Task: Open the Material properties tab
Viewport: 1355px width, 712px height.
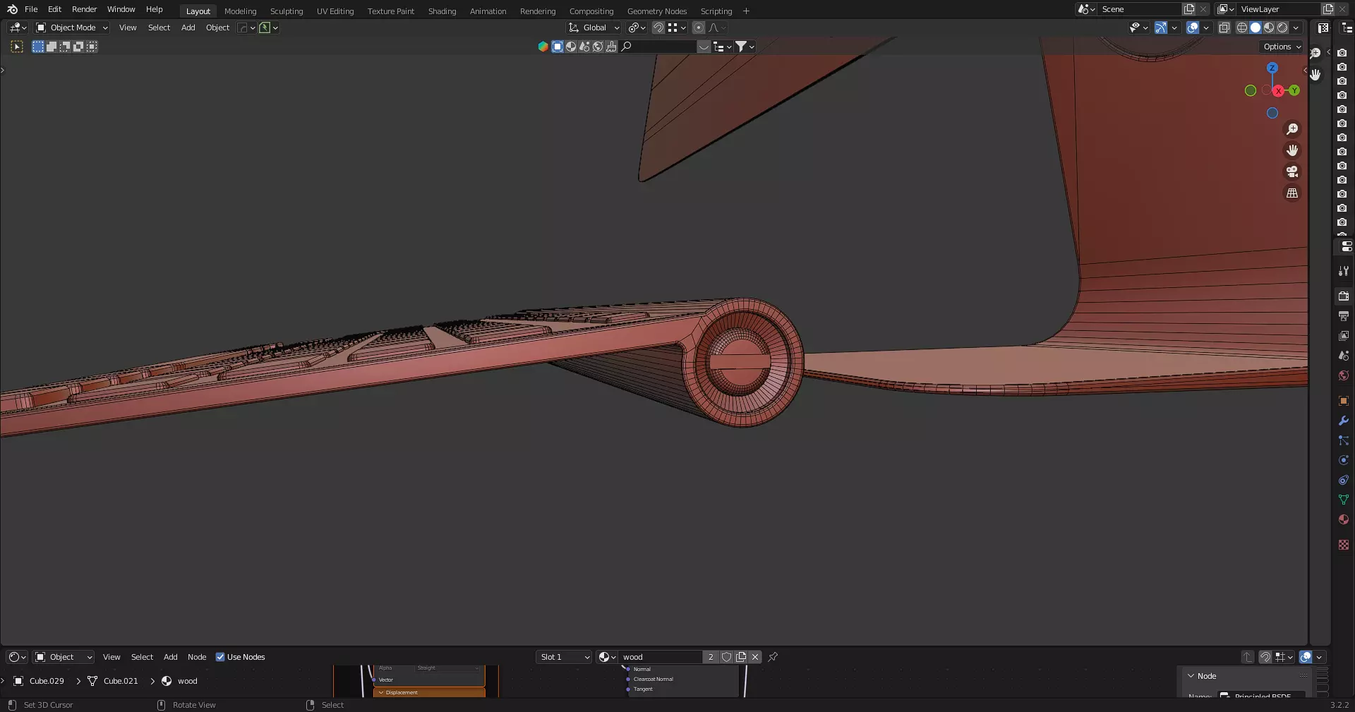Action: tap(1344, 519)
